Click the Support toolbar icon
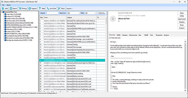Screen dimensions: 188x98 click(30, 9)
